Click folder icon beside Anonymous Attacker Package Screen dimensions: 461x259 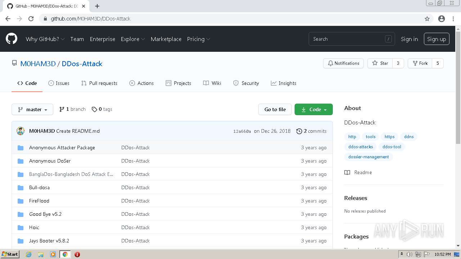tap(21, 147)
